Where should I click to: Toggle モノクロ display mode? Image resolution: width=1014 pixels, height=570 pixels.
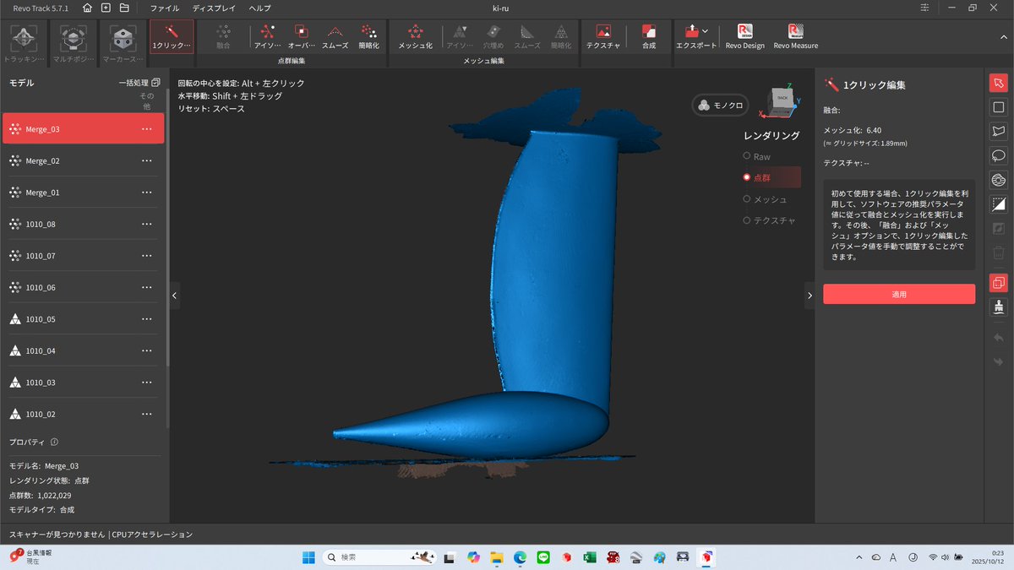click(721, 106)
